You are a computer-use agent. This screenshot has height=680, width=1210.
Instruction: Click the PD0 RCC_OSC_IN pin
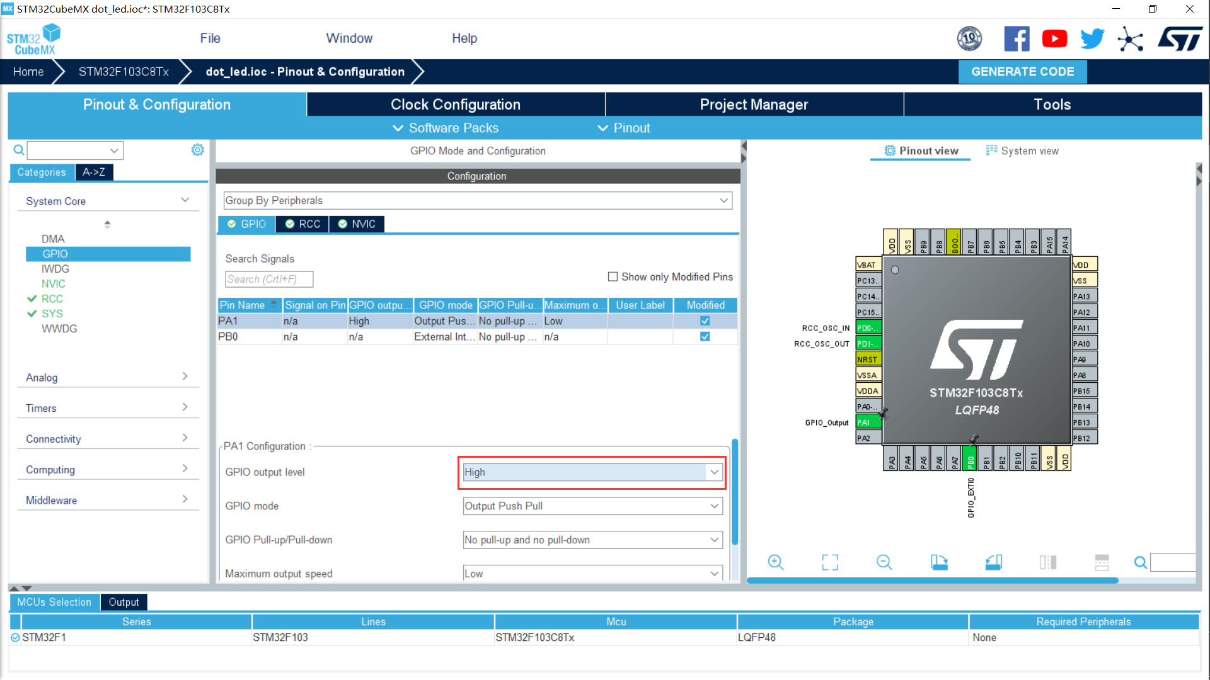pyautogui.click(x=868, y=328)
